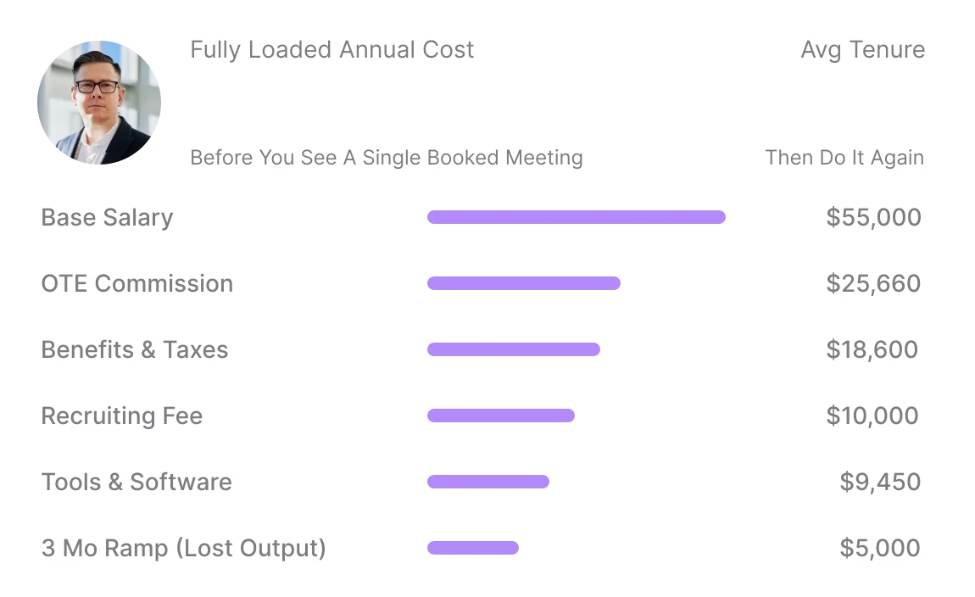Click the Then Do It Again text
975x597 pixels.
pos(844,158)
